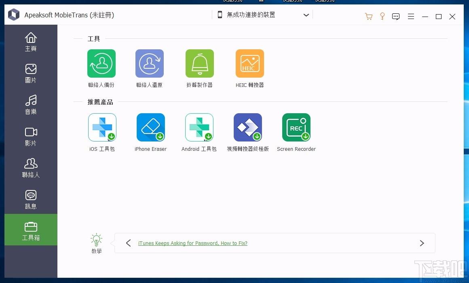Launch the 鈴聲製作器 ringtone maker

tap(199, 63)
